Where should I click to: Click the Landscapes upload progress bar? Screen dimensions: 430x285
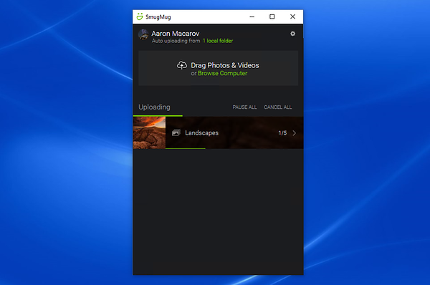(x=186, y=148)
